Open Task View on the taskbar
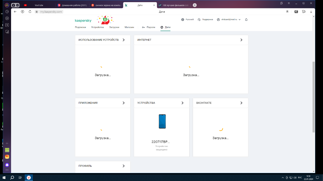 coord(20,178)
